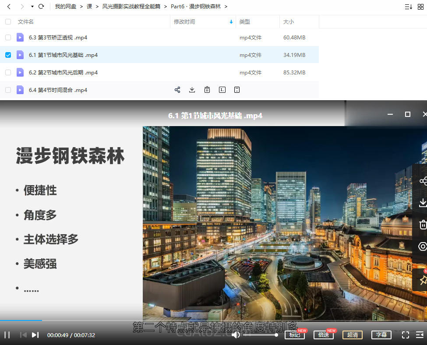
Task: Adjust the volume slider handle
Action: 276,335
